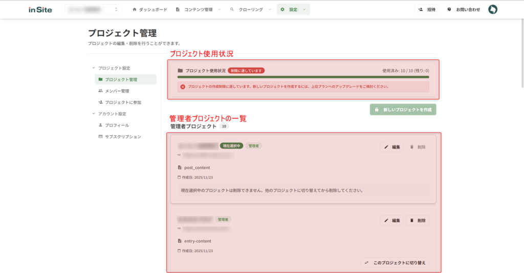Click the red error icon in limit warning
This screenshot has height=273, width=524.
[x=183, y=87]
